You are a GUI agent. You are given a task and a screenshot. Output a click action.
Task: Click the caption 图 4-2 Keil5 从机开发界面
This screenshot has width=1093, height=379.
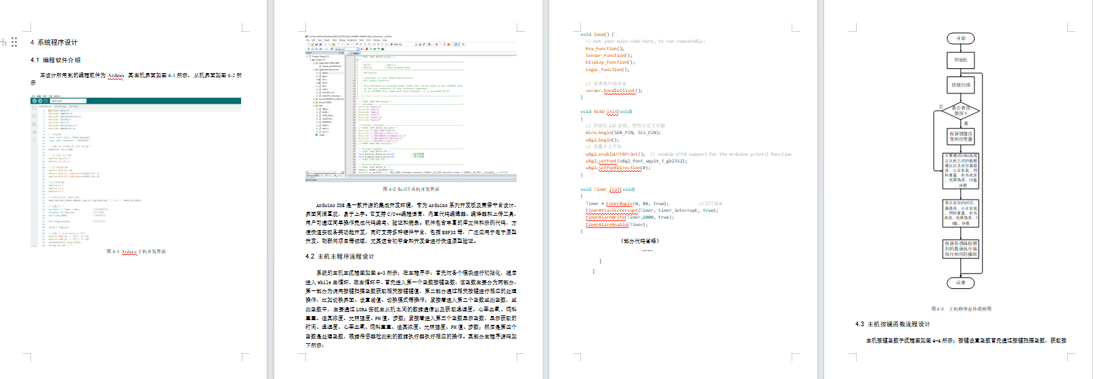pyautogui.click(x=411, y=189)
